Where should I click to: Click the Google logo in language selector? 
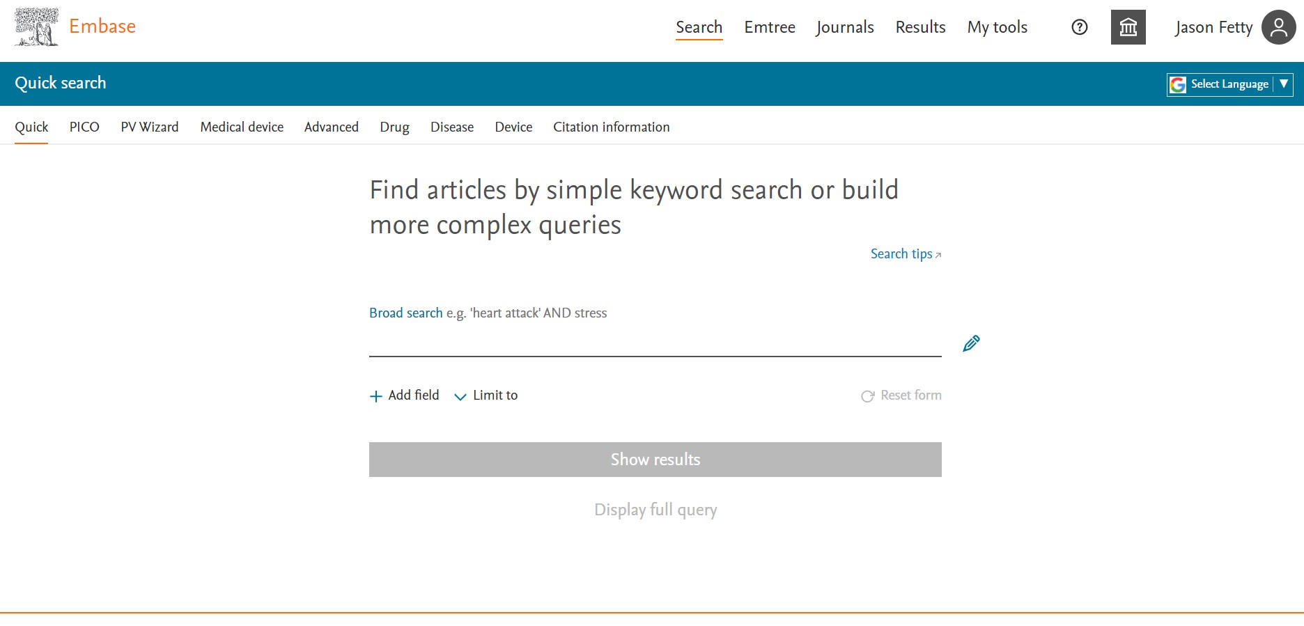[x=1178, y=84]
